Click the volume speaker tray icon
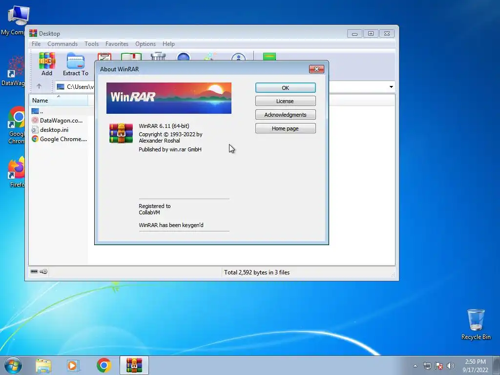Image resolution: width=500 pixels, height=375 pixels. click(450, 366)
